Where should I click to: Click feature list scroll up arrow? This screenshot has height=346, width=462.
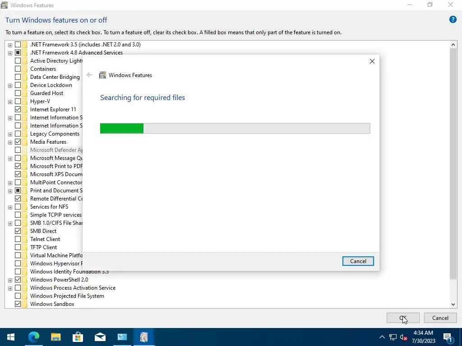pos(453,45)
